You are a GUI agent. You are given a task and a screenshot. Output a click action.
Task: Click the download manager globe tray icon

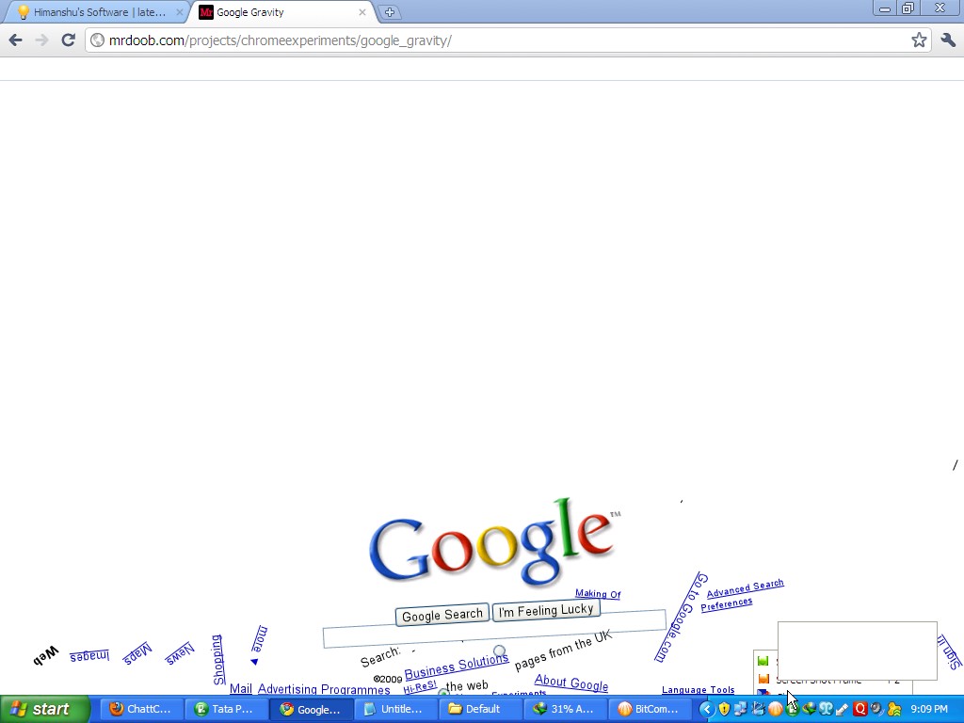pyautogui.click(x=809, y=710)
